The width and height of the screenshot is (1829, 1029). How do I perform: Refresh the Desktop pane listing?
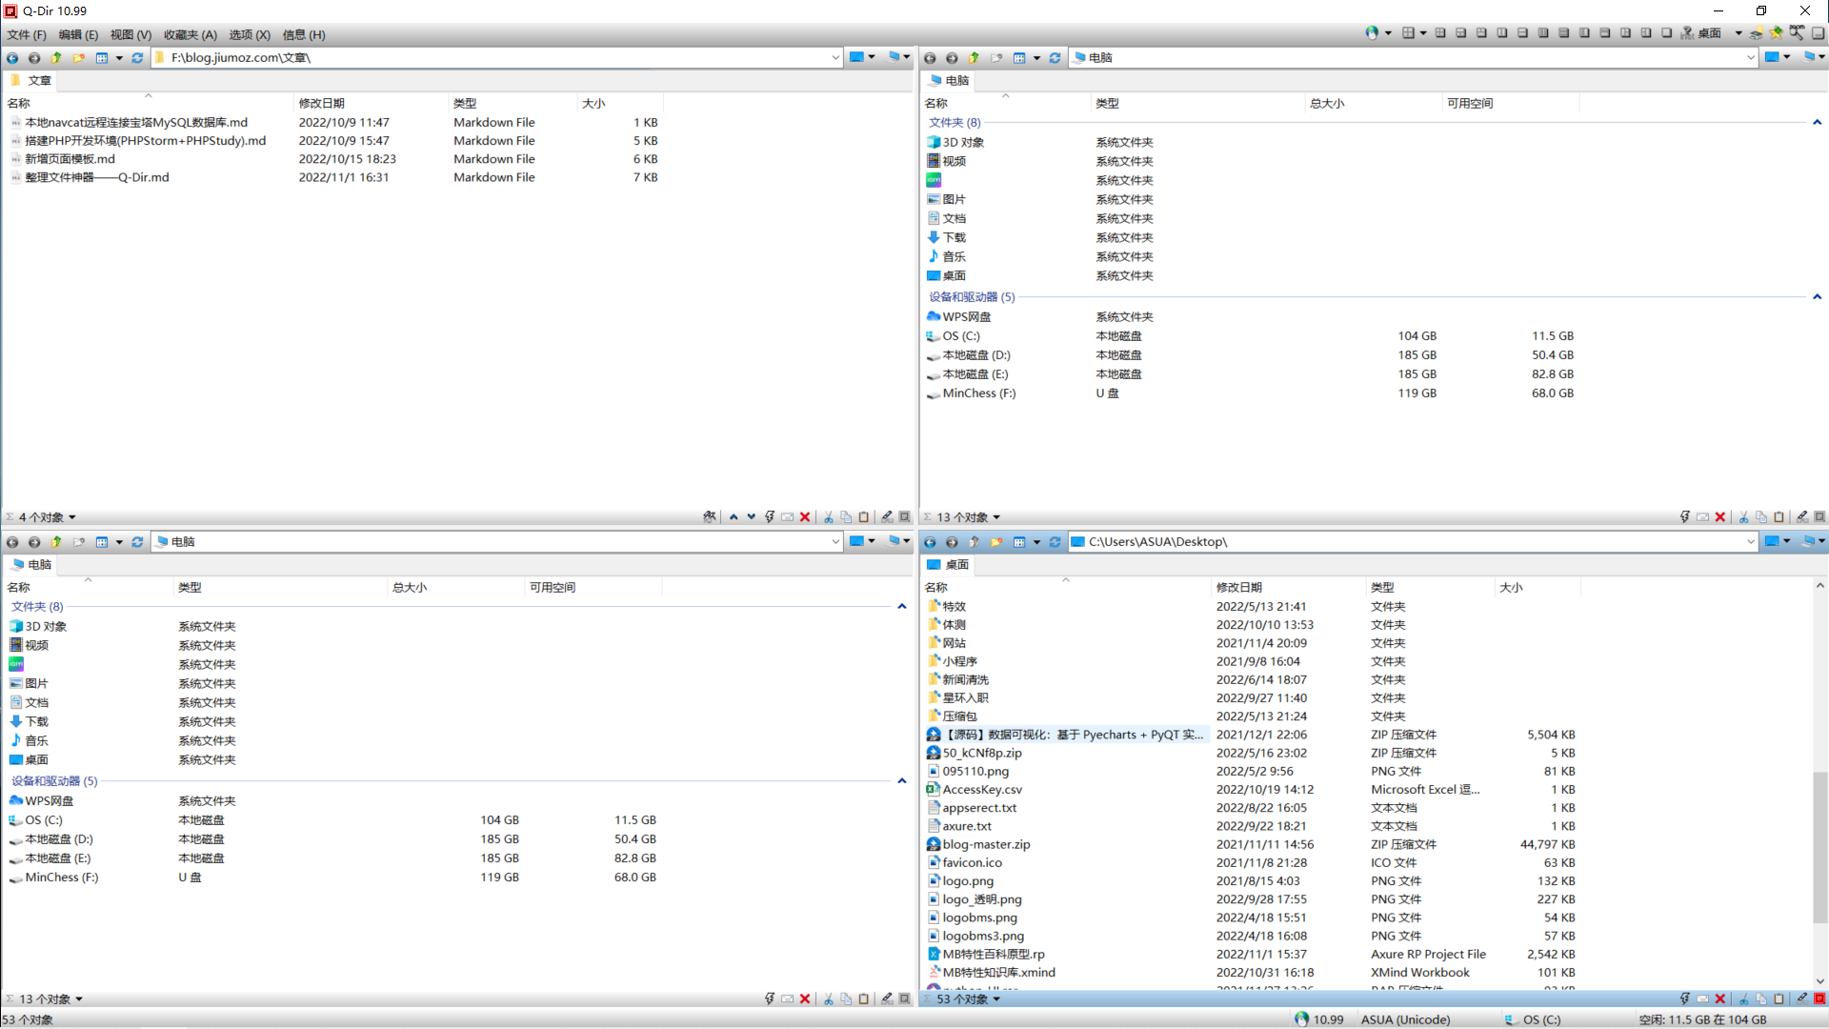pos(1055,542)
